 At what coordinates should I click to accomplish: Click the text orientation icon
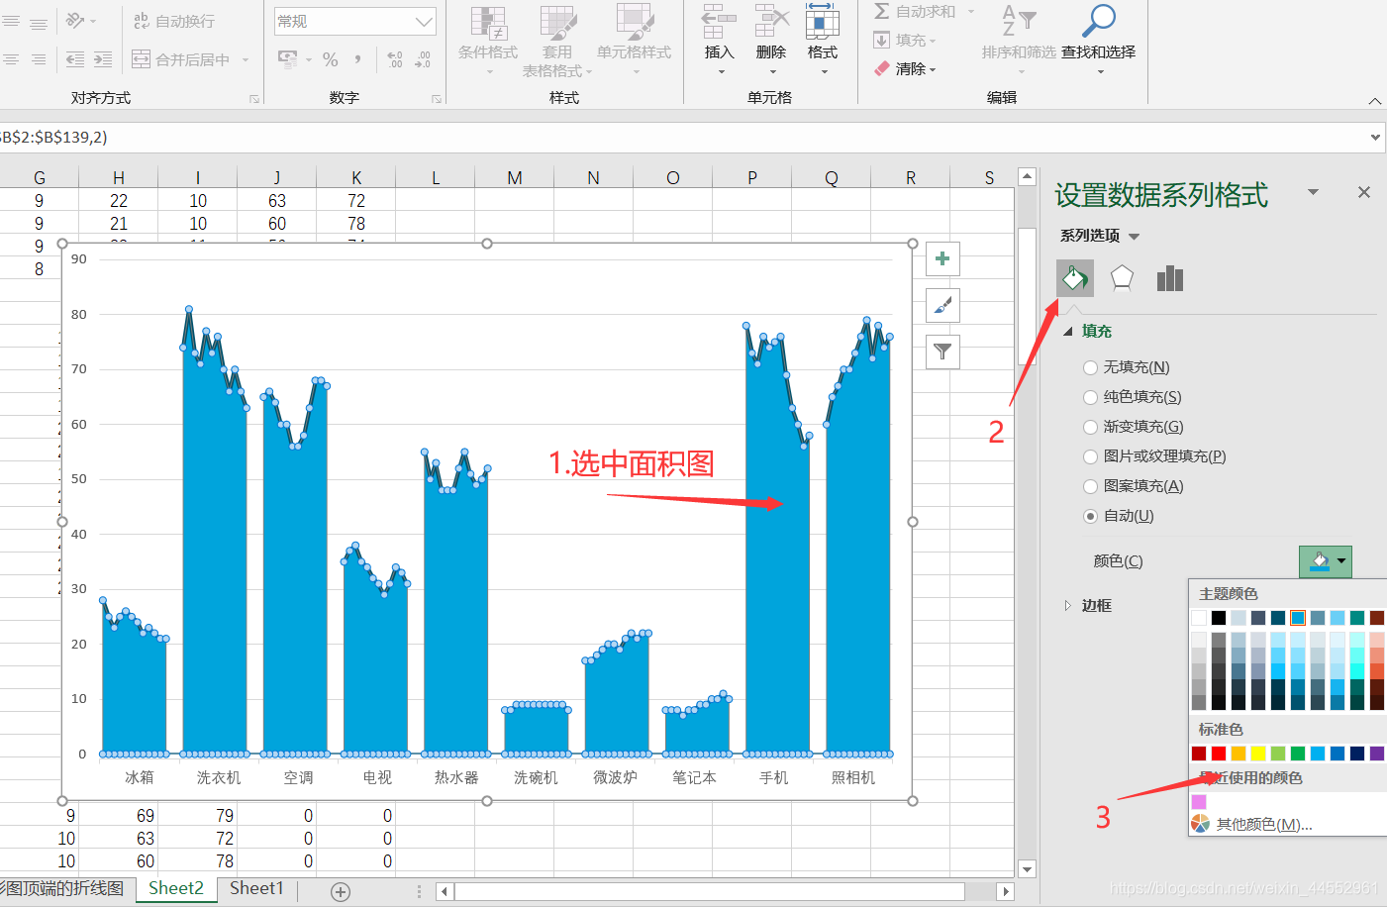tap(76, 21)
